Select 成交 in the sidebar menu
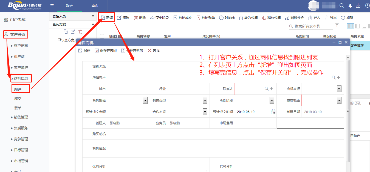Viewport: 370px width, 172px height. coord(18,99)
